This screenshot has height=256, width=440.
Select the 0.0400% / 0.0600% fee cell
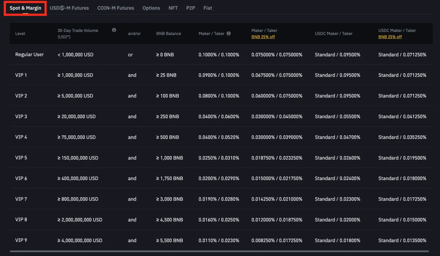(x=219, y=116)
